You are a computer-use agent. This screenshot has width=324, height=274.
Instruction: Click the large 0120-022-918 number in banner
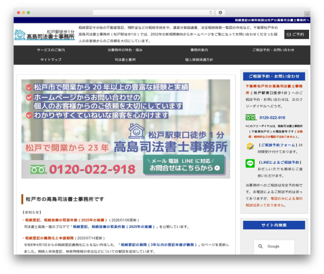pos(93,169)
